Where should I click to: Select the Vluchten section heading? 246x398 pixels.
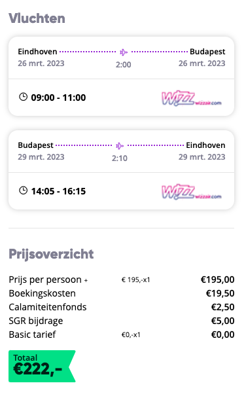click(37, 18)
